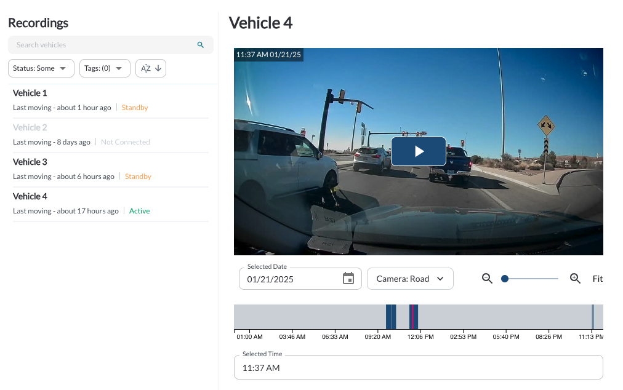The width and height of the screenshot is (623, 390).
Task: Toggle the A-Z sort order button
Action: (x=151, y=68)
